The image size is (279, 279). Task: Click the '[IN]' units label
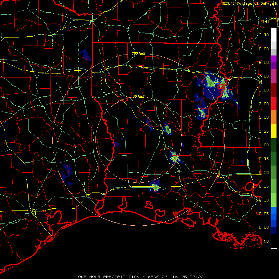point(265,21)
